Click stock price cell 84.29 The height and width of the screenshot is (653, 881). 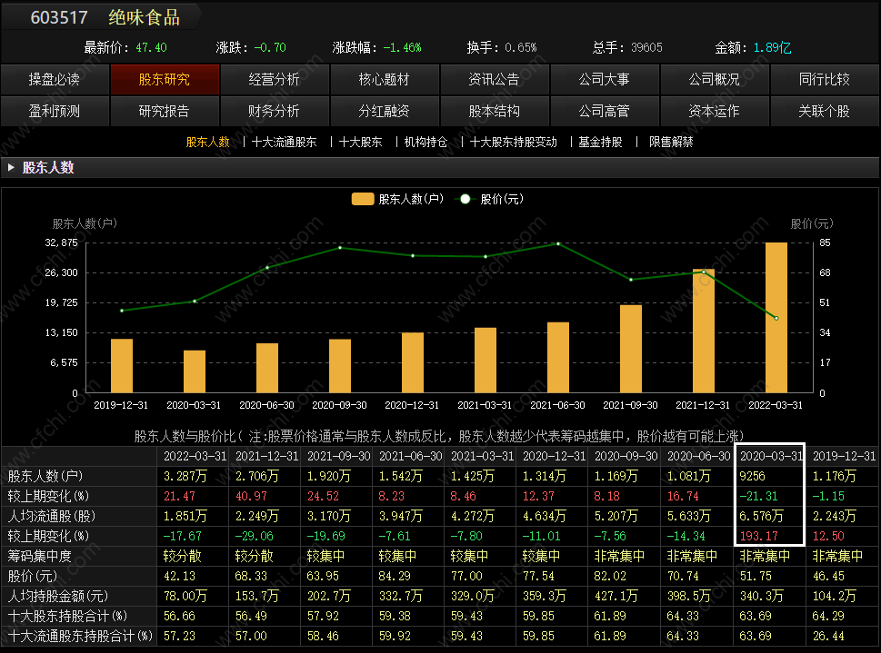click(x=395, y=576)
